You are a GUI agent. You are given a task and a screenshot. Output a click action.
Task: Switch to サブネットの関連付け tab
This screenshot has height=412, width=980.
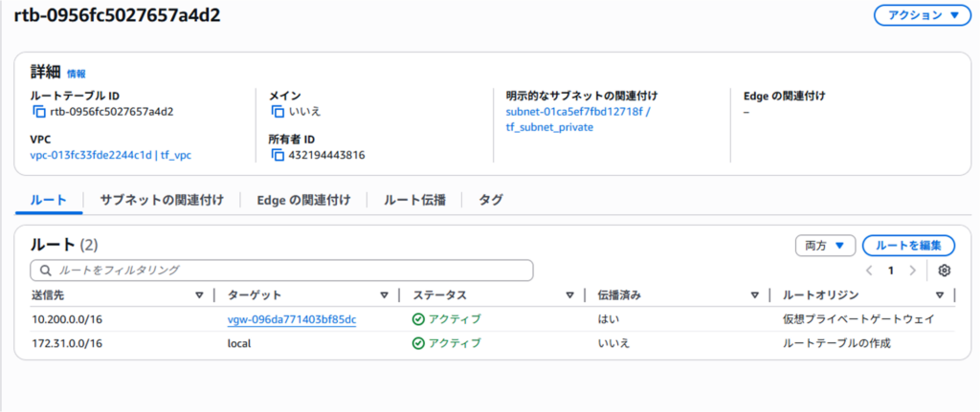point(162,200)
